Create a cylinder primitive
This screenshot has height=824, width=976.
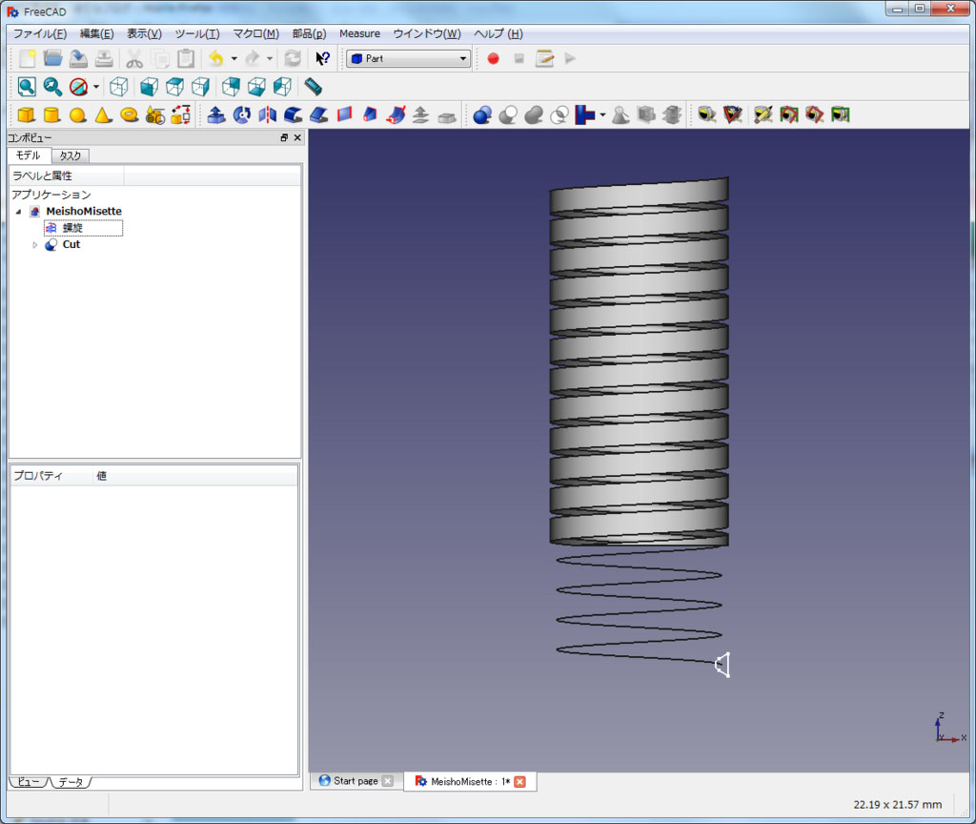52,114
